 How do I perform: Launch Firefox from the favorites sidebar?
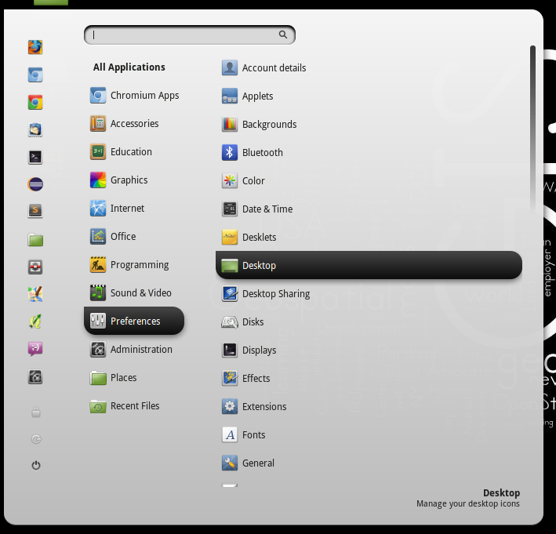pos(35,47)
